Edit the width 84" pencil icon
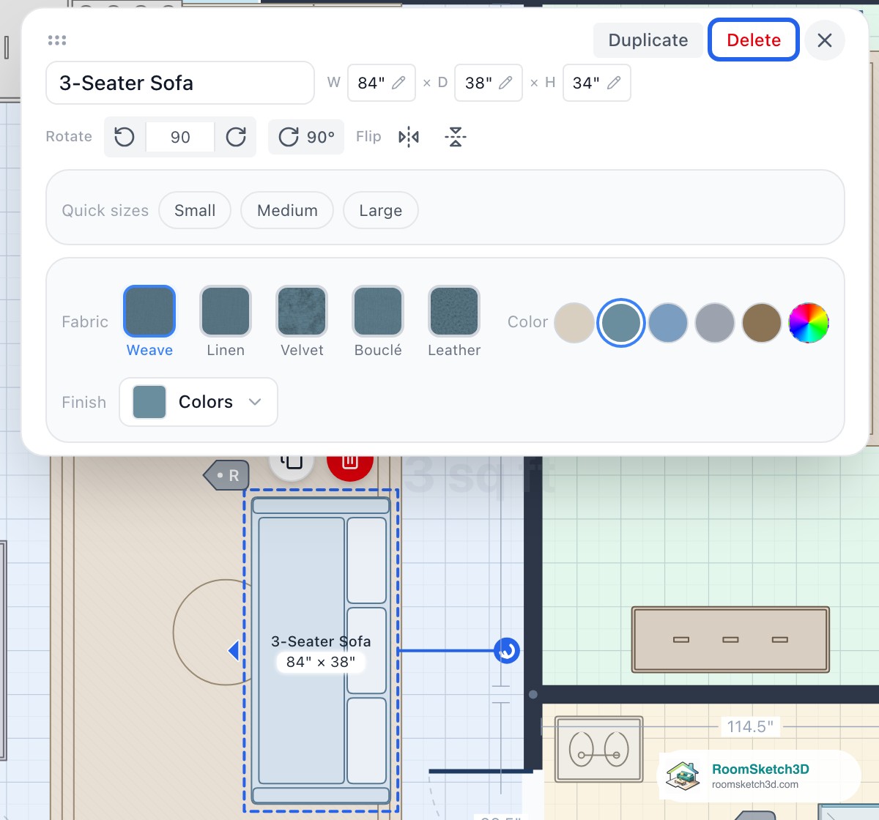The width and height of the screenshot is (879, 820). 398,83
